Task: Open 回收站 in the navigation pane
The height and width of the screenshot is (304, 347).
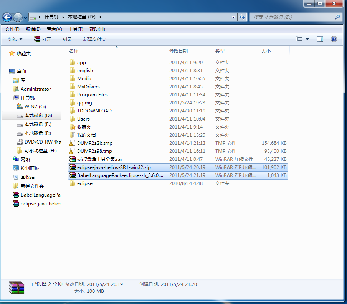Action: 24,177
